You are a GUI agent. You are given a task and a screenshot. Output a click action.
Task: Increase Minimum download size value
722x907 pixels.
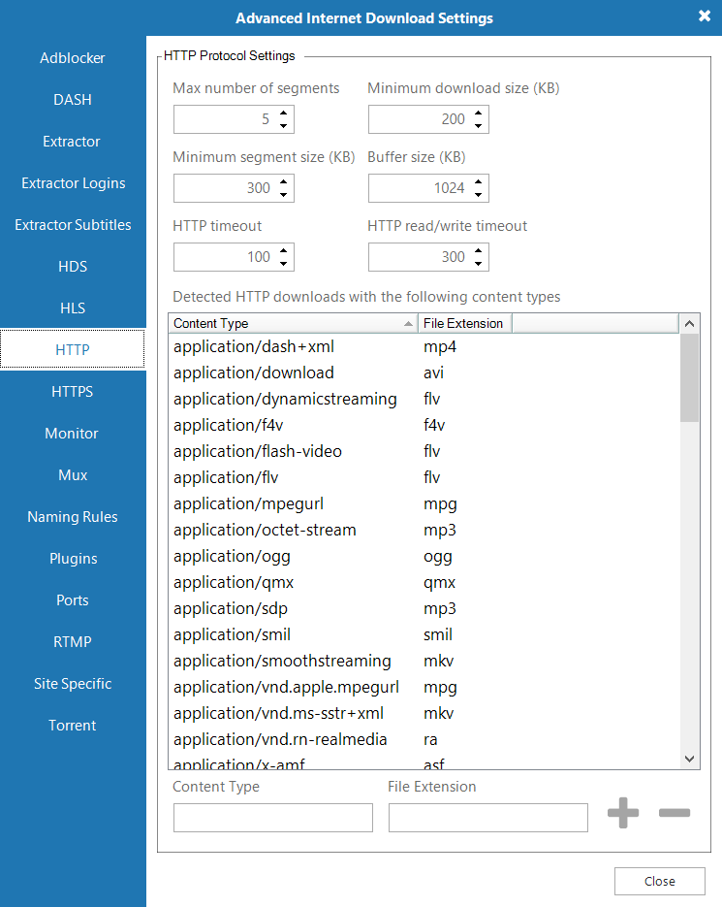[x=478, y=113]
